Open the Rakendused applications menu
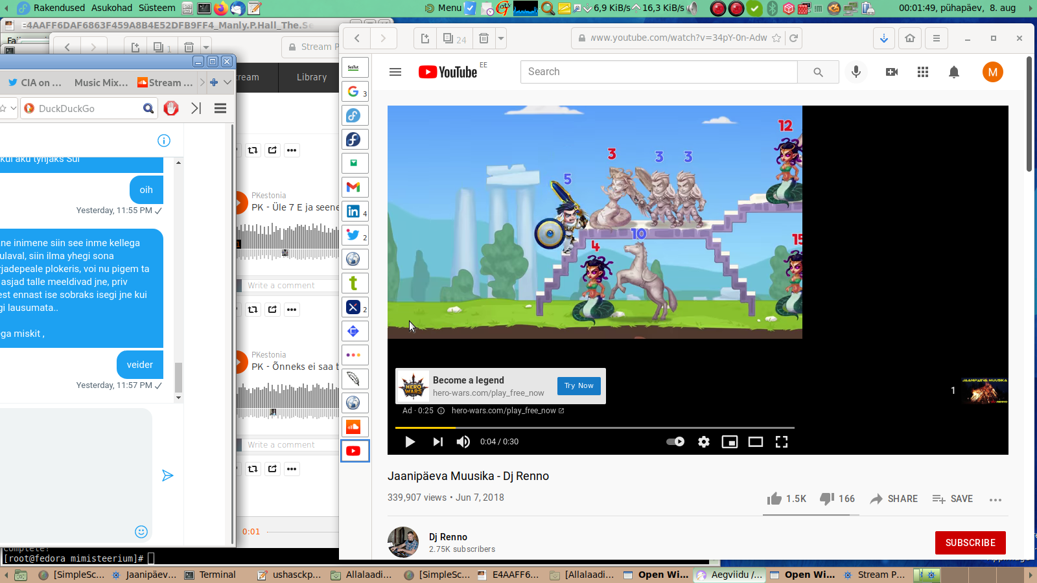This screenshot has width=1037, height=583. click(59, 8)
